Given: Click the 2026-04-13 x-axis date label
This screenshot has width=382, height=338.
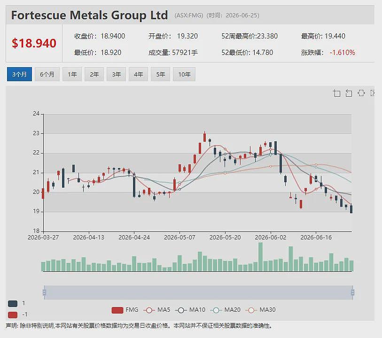Looking at the screenshot, I should [89, 237].
